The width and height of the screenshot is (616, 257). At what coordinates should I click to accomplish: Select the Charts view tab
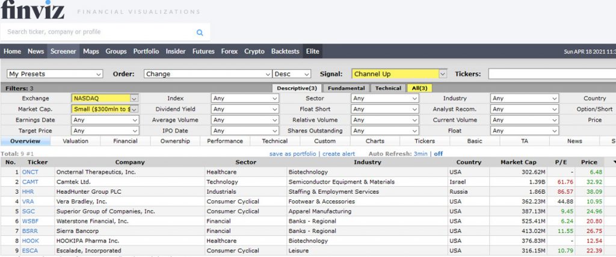click(375, 141)
